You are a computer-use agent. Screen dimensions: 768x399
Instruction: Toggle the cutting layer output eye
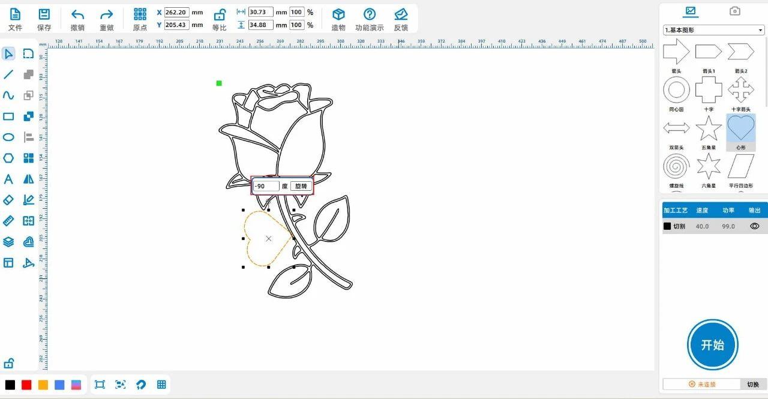[754, 226]
